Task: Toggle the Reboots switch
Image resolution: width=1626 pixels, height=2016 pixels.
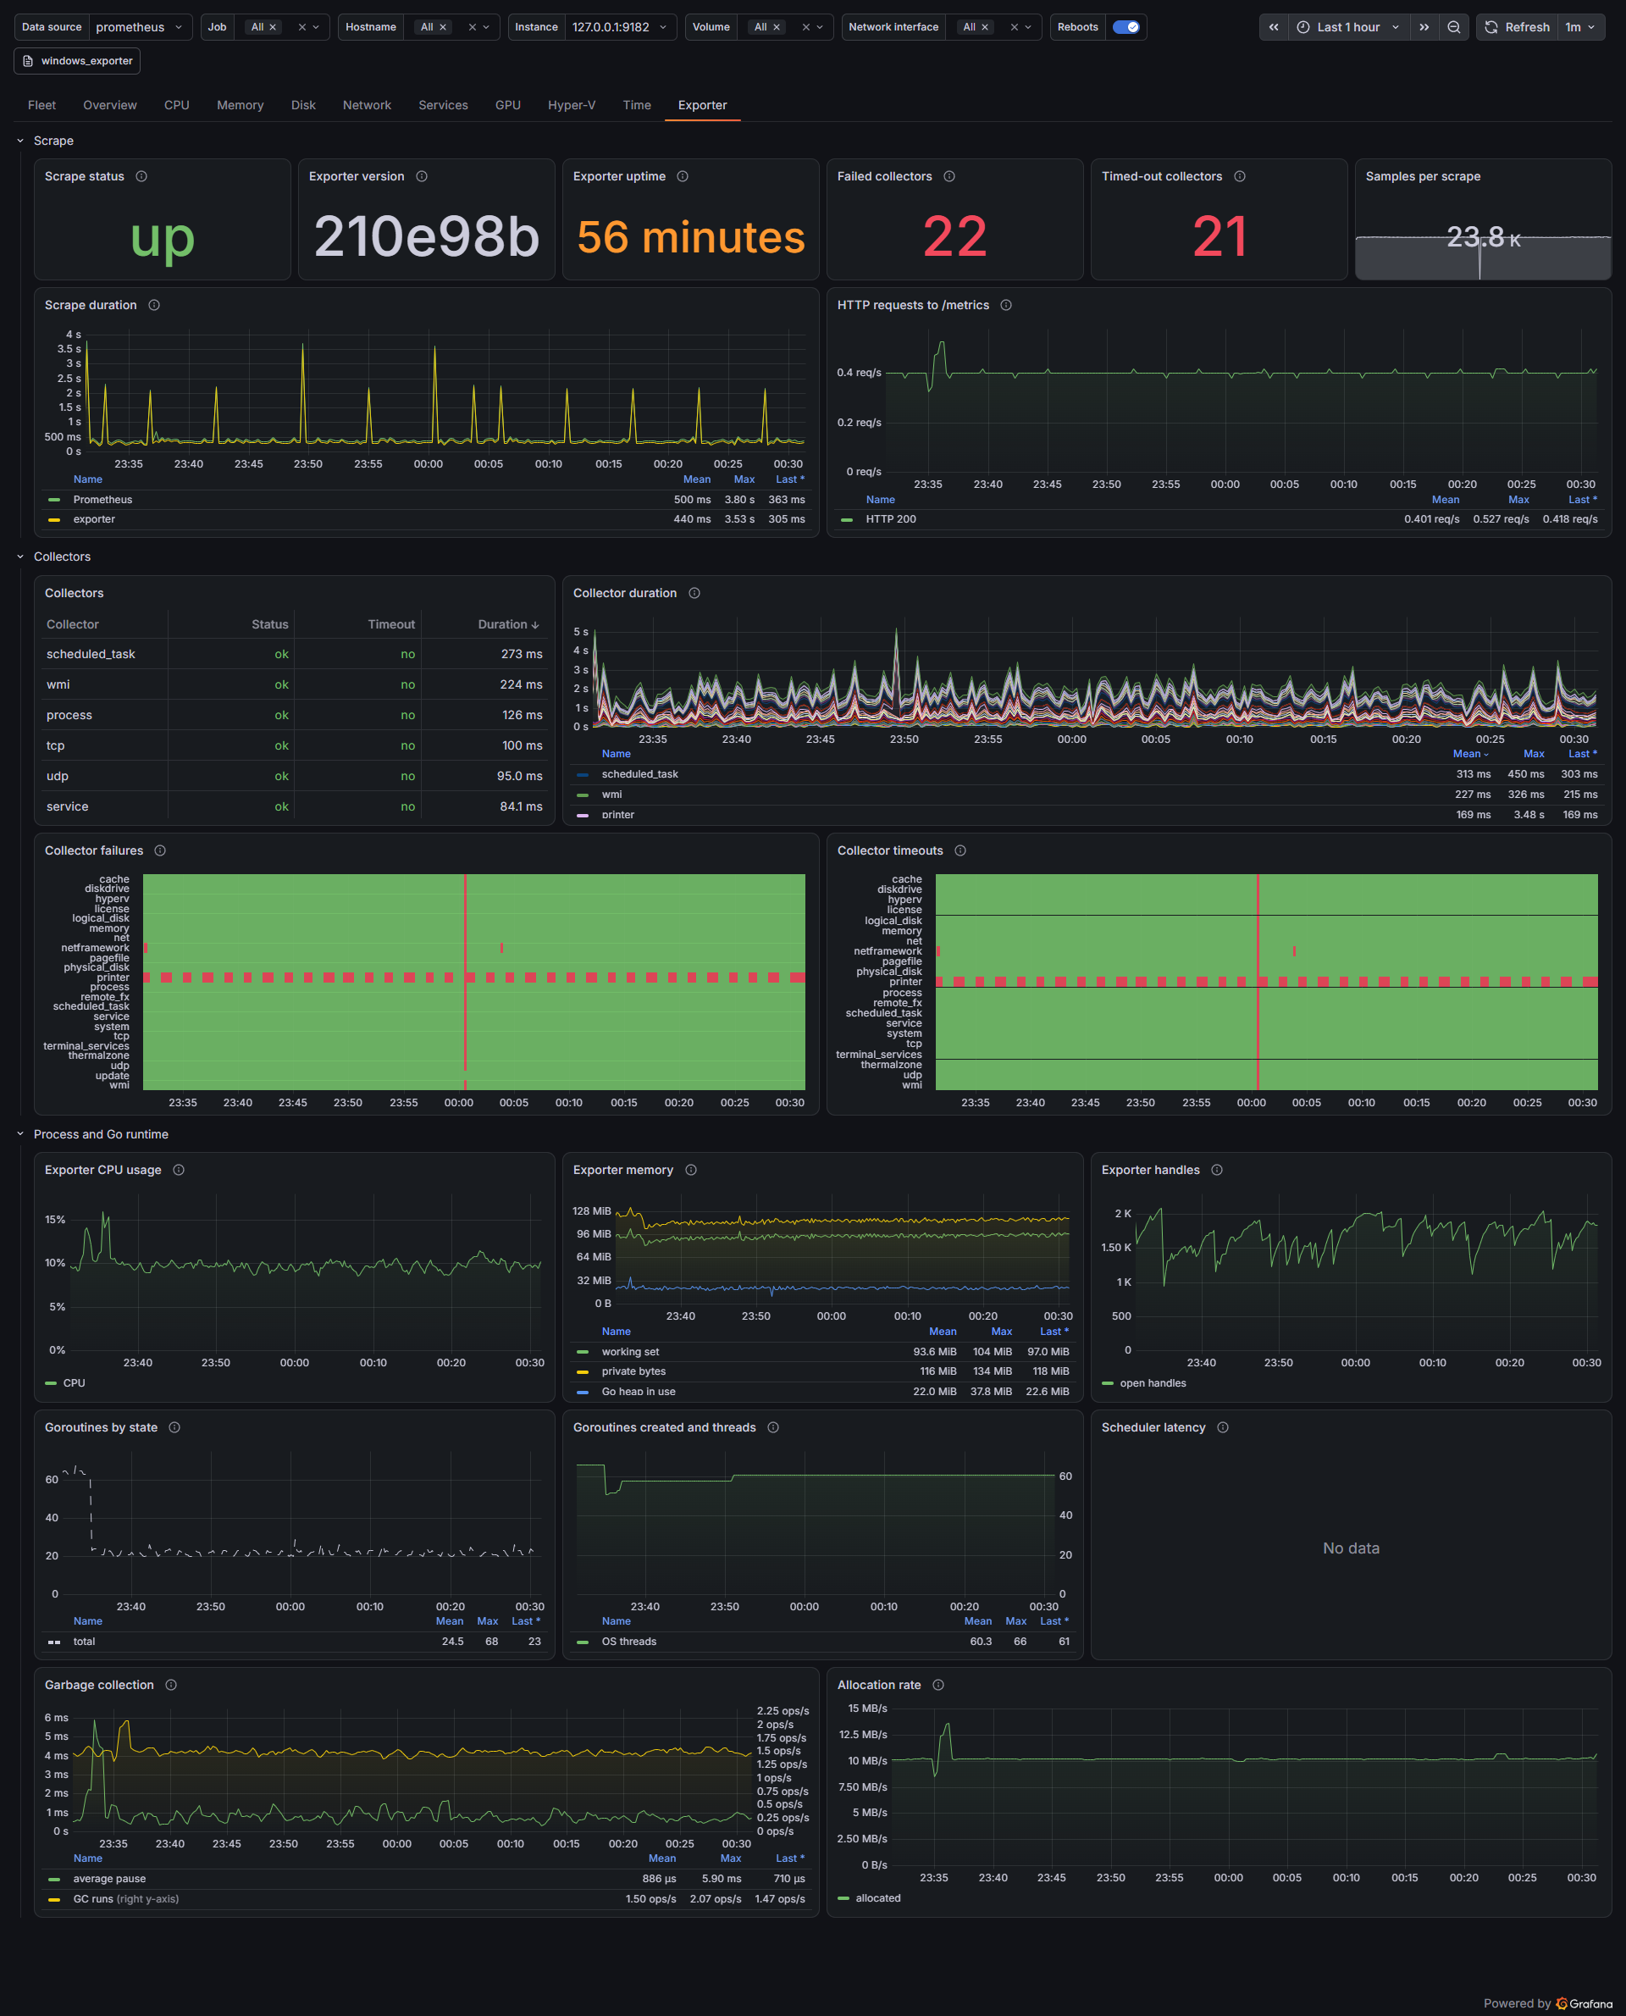Action: pos(1125,27)
